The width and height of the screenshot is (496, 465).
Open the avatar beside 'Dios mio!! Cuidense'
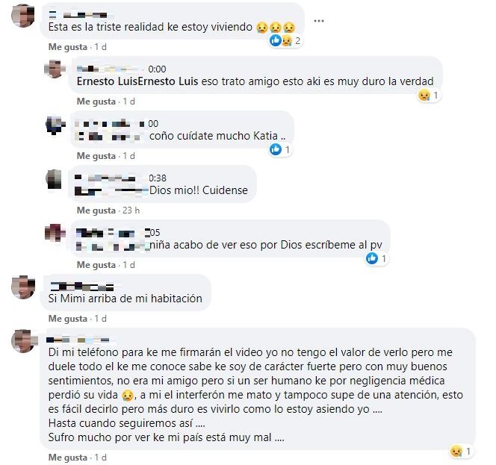[x=55, y=179]
